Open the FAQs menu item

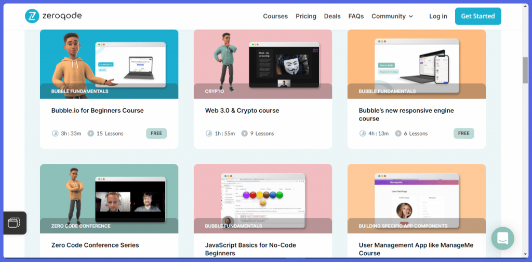pos(356,16)
